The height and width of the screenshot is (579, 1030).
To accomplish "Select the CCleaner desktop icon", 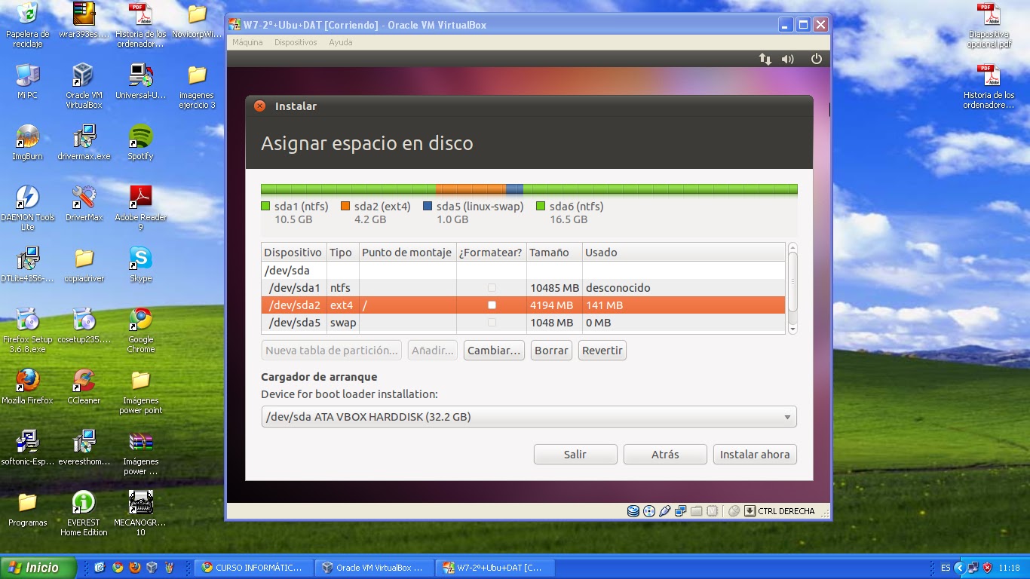I will pos(84,387).
